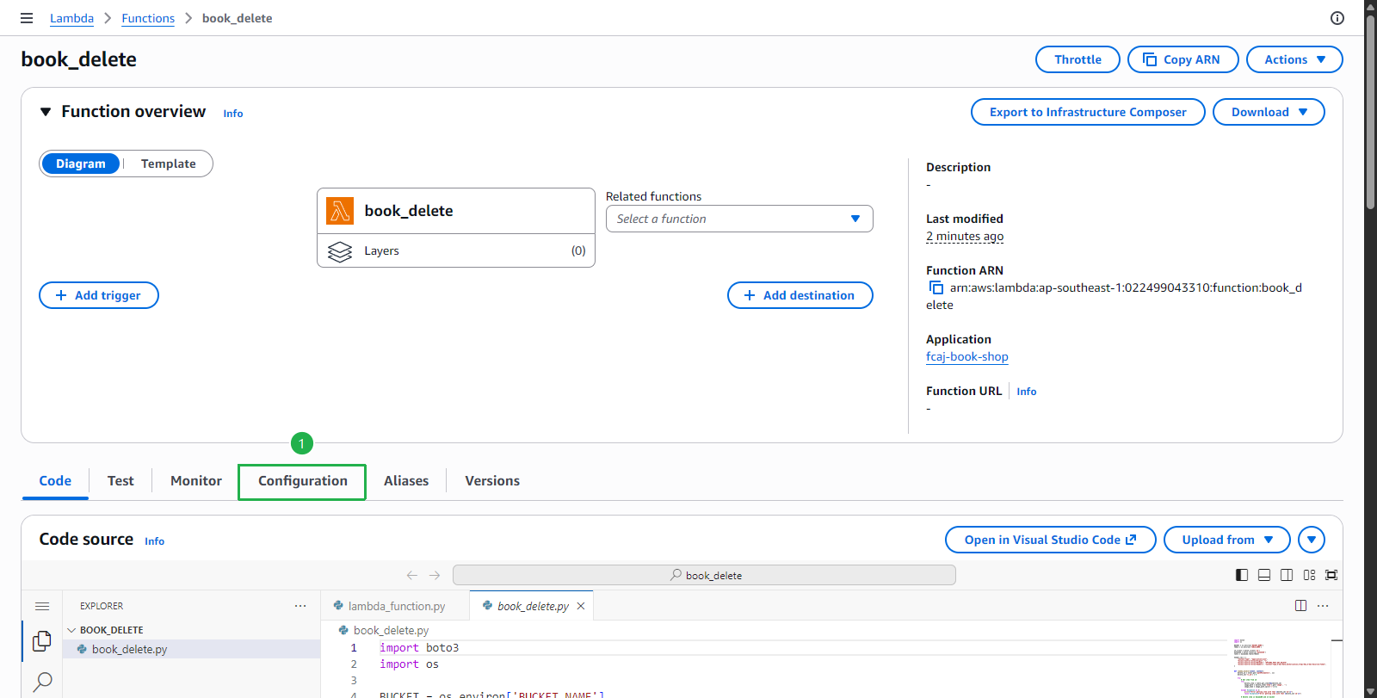This screenshot has width=1377, height=698.
Task: Click code line 2 'import os'
Action: 409,664
